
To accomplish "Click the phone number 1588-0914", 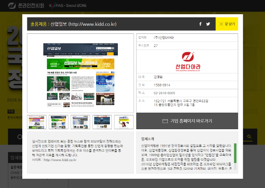I will [162, 85].
